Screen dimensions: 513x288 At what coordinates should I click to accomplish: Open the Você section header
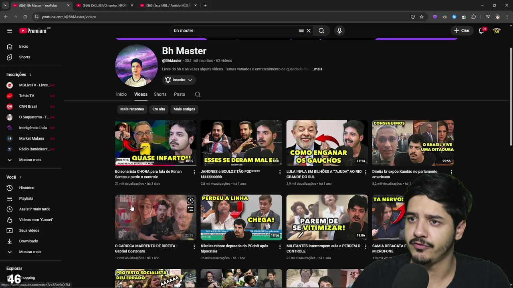(x=14, y=177)
